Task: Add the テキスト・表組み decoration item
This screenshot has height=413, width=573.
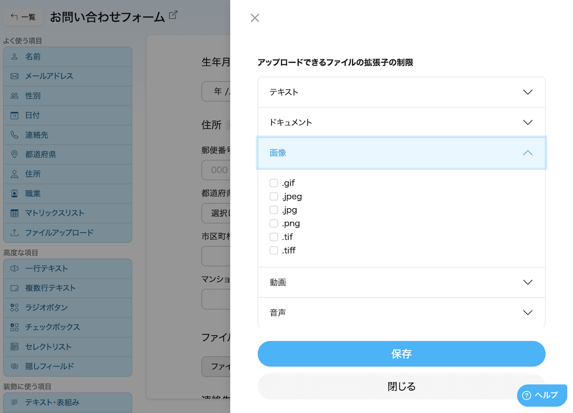Action: [67, 402]
